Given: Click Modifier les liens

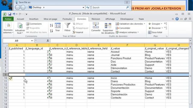Looking at the screenshot, I should click(36, 32).
